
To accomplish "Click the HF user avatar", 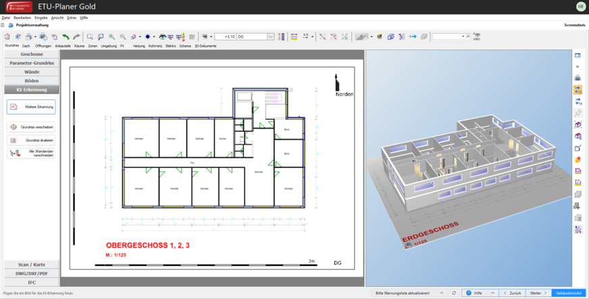I will coord(581,7).
